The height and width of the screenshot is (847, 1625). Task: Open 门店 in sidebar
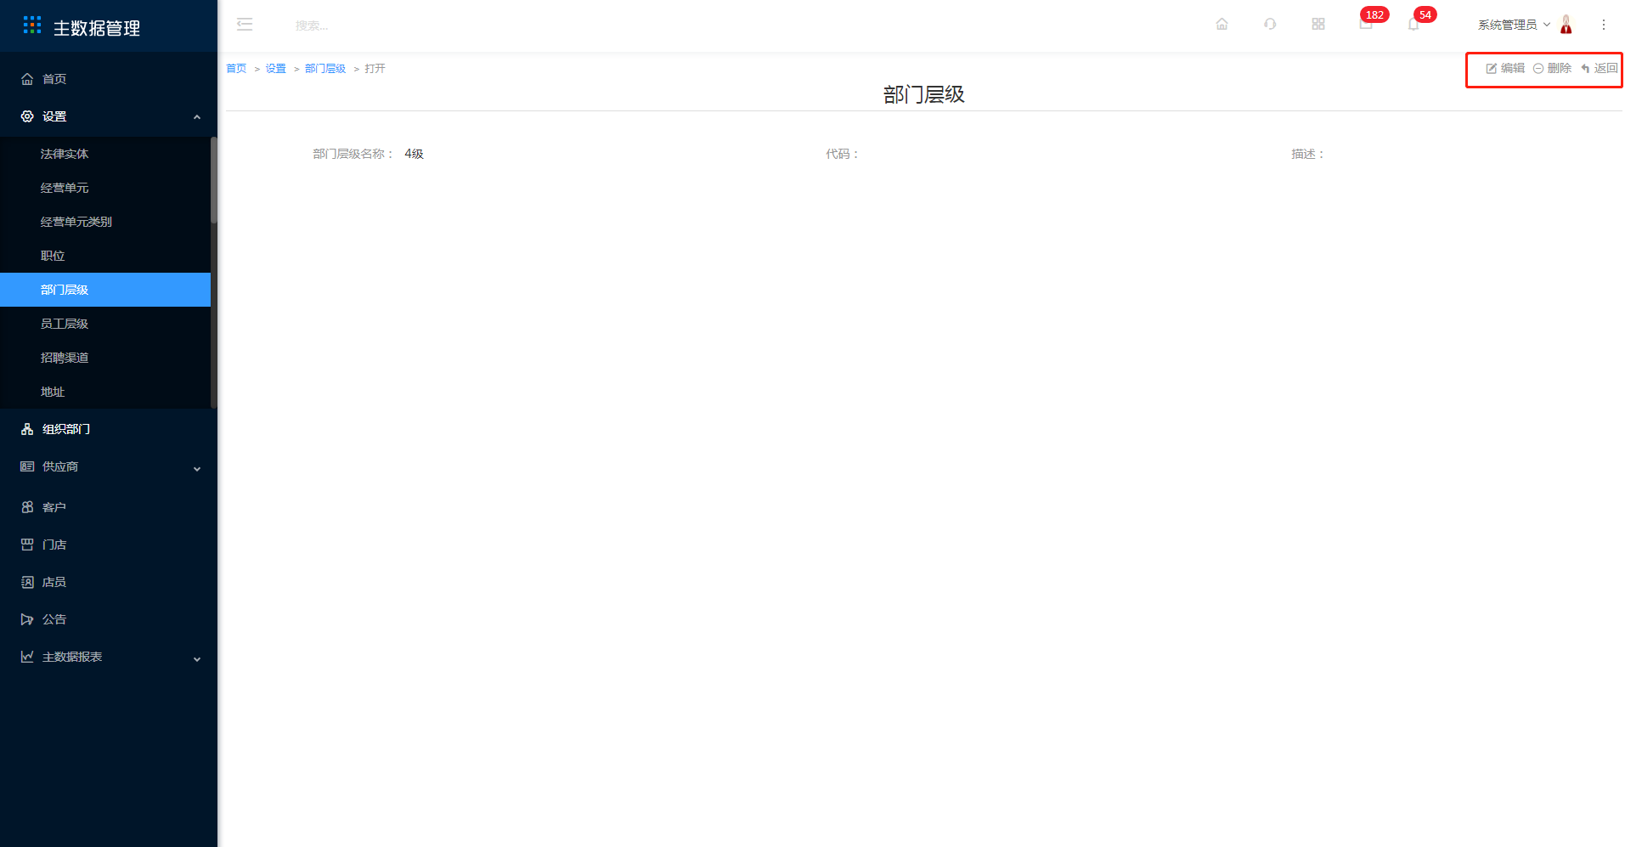click(x=109, y=545)
